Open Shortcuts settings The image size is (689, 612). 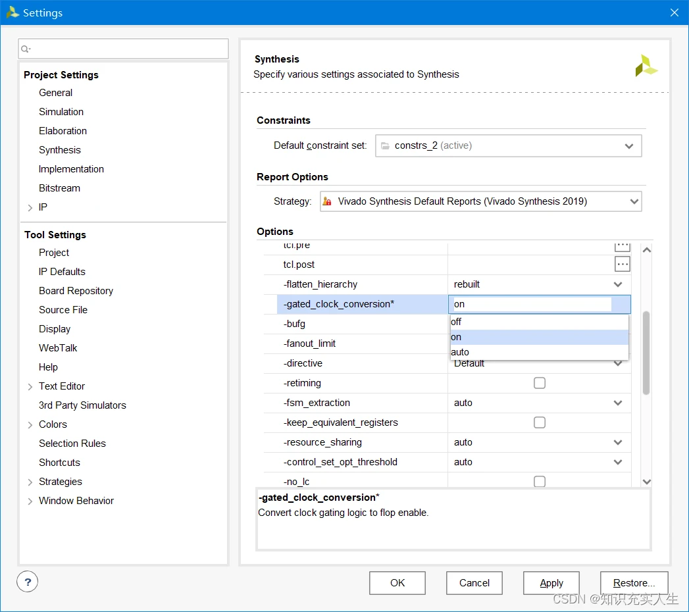[59, 463]
